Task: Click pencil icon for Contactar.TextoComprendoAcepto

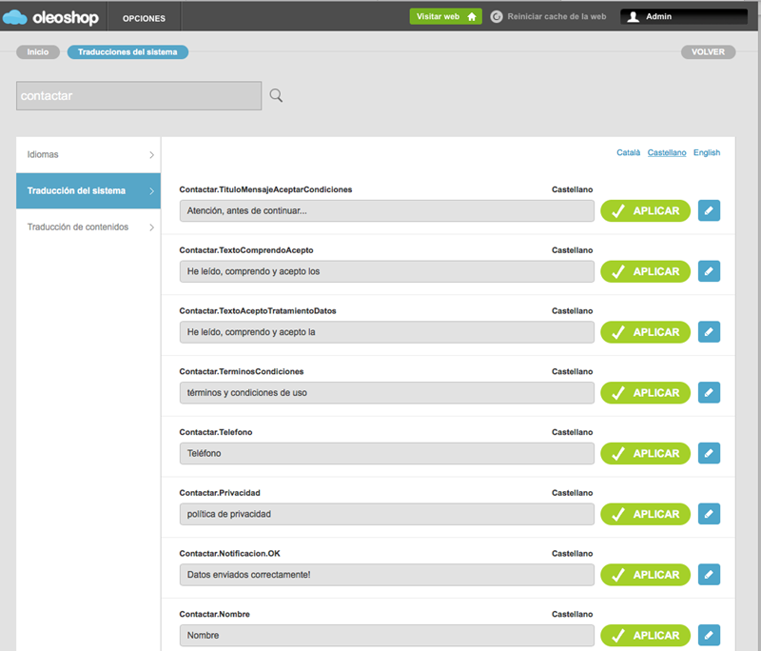Action: [709, 271]
